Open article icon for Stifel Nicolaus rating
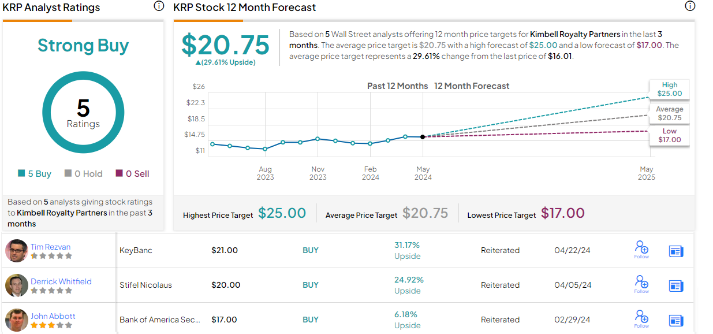Viewport: 713px width, 334px height. pyautogui.click(x=675, y=285)
